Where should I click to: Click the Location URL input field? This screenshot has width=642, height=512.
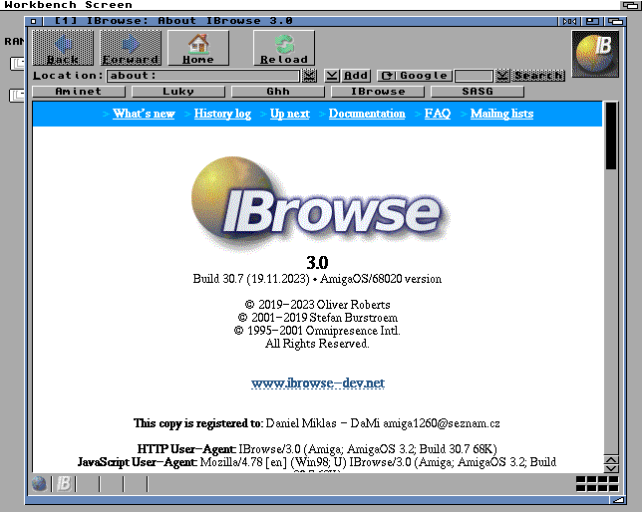click(x=202, y=76)
